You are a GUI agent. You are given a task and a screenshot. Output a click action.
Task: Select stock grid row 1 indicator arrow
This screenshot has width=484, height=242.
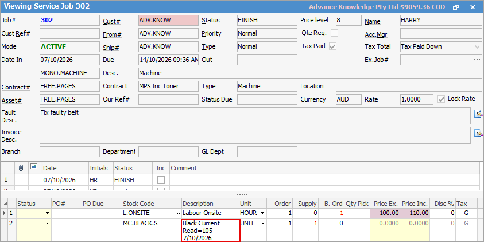(4, 213)
